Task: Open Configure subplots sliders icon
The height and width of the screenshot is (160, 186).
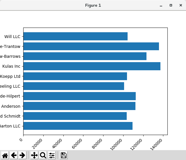Action: click(x=52, y=155)
